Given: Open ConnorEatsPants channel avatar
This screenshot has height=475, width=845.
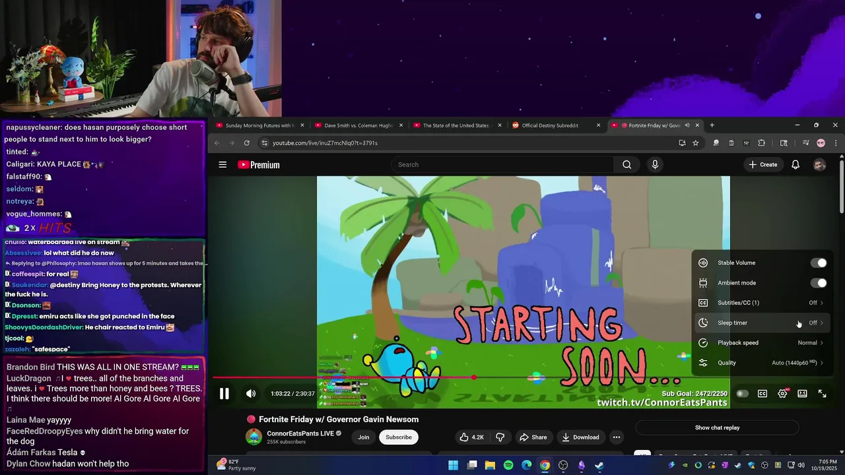Looking at the screenshot, I should pos(253,437).
